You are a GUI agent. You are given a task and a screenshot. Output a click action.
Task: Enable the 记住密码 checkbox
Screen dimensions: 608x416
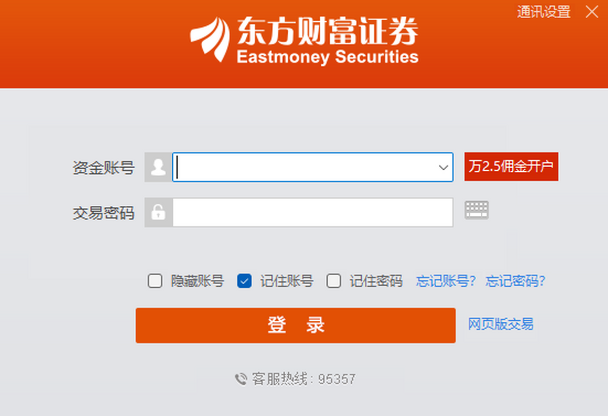click(333, 281)
